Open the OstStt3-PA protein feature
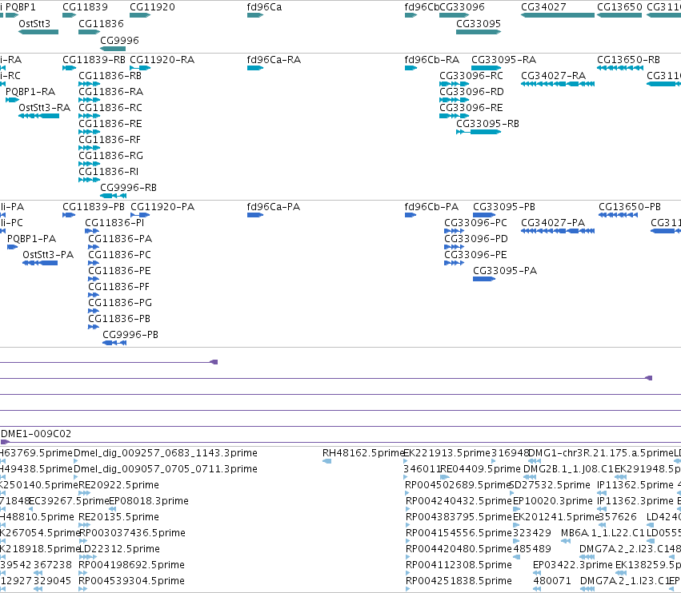The height and width of the screenshot is (593, 681). (x=40, y=263)
